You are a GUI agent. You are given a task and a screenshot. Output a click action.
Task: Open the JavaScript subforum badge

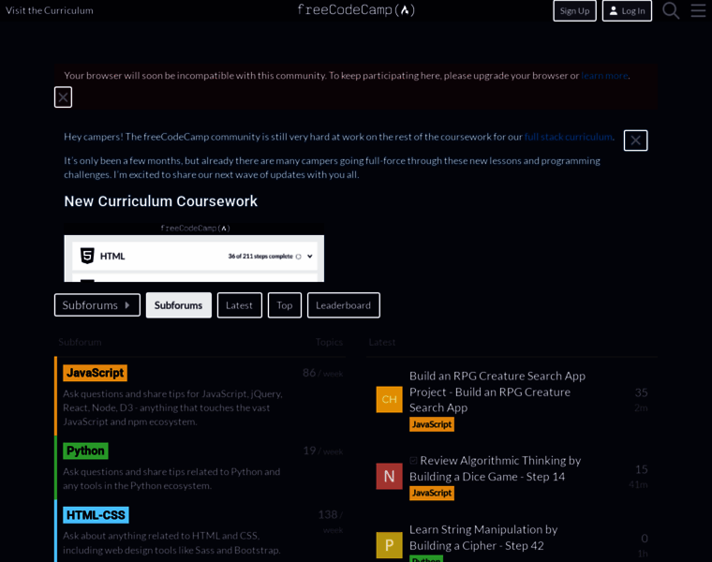point(95,373)
